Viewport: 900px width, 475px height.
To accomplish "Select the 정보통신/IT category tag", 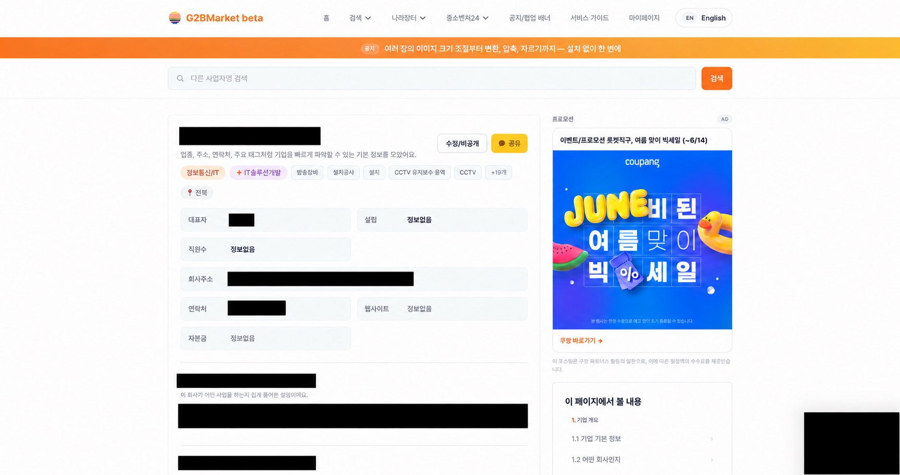I will [203, 173].
